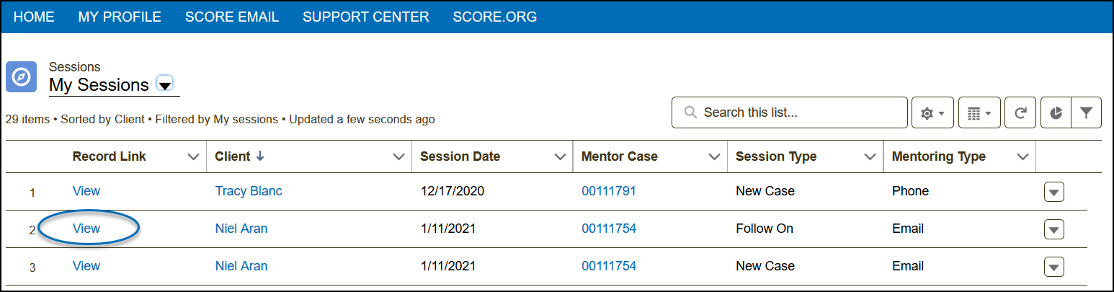Viewport: 1114px width, 292px height.
Task: Open list view controls gear menu
Action: click(932, 113)
